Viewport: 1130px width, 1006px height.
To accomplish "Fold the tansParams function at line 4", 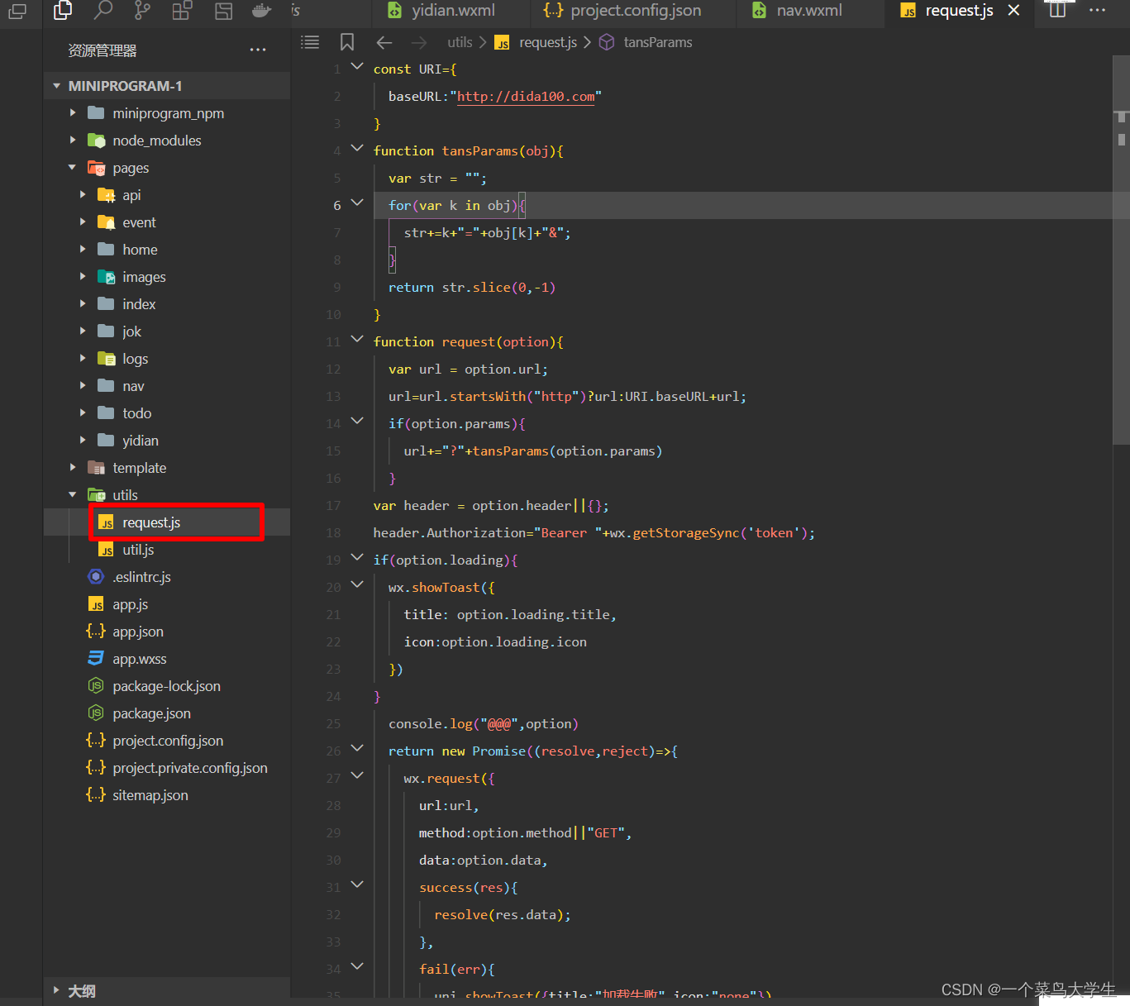I will 357,149.
